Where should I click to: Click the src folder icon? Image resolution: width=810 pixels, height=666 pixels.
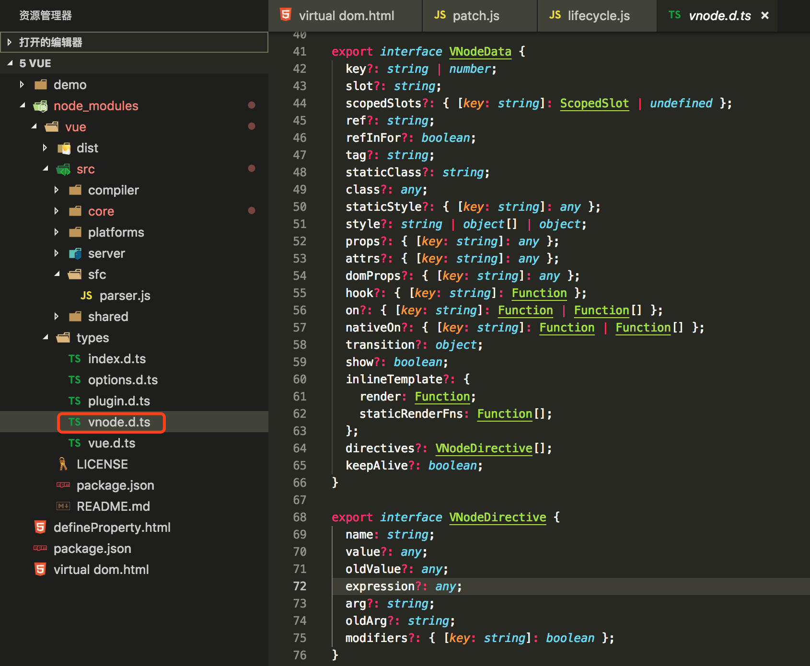tap(63, 169)
